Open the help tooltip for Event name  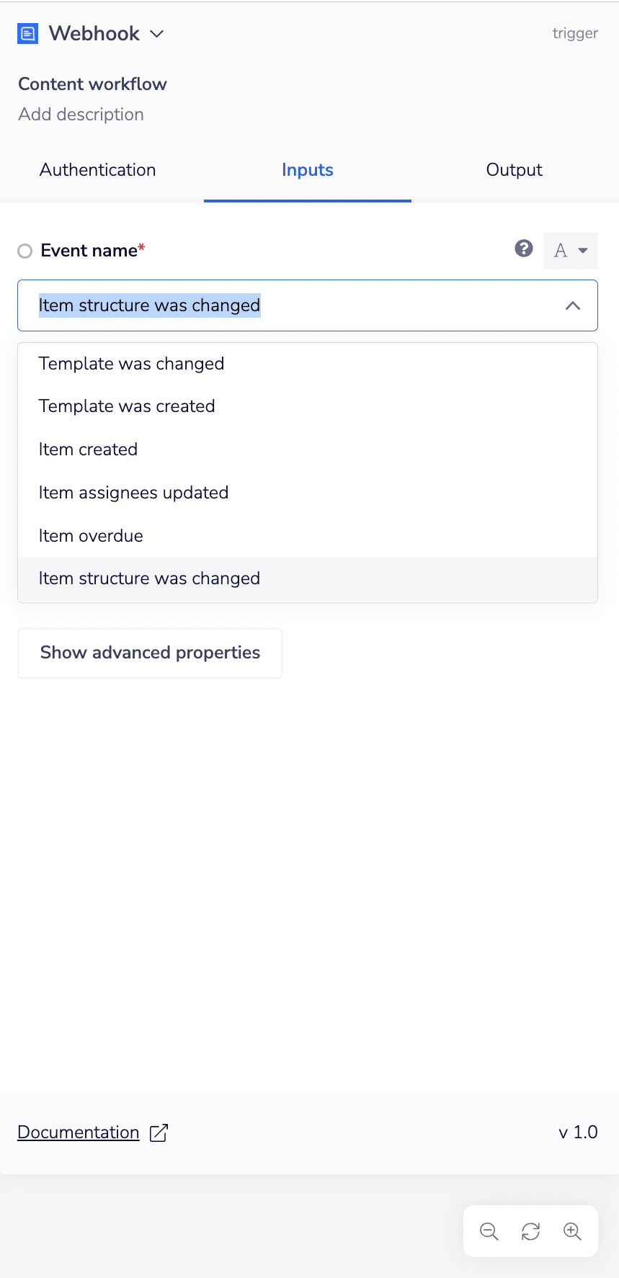522,250
